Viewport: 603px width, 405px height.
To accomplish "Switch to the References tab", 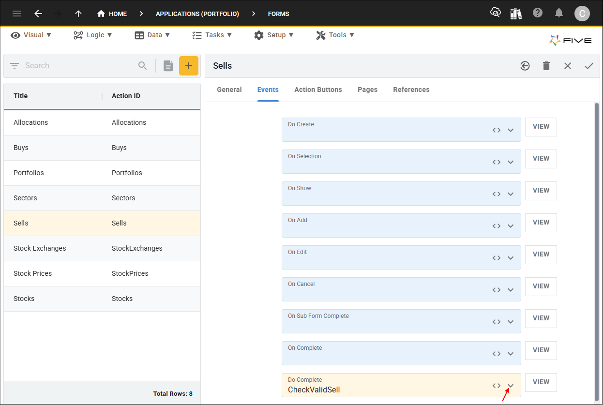I will point(411,90).
